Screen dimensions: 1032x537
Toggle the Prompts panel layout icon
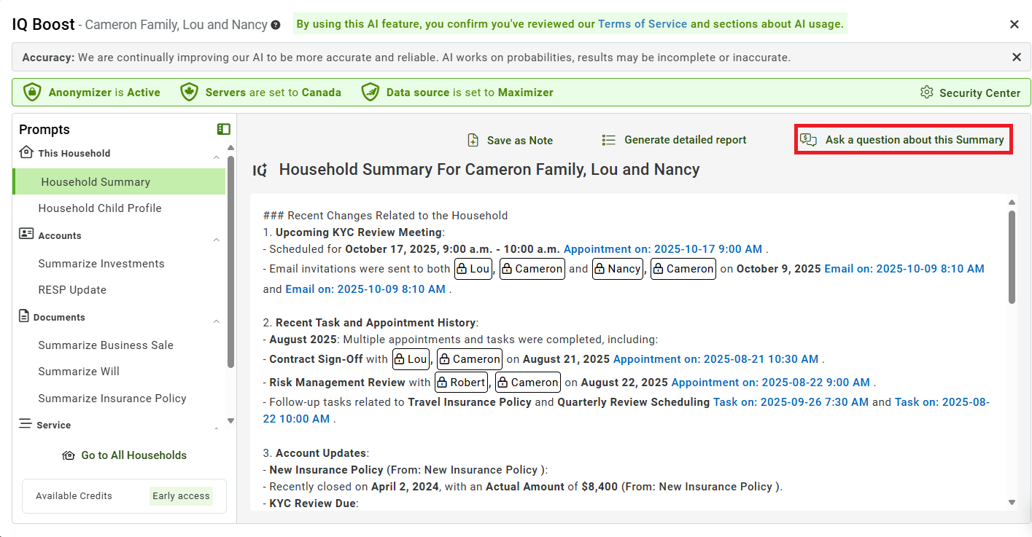(x=224, y=129)
